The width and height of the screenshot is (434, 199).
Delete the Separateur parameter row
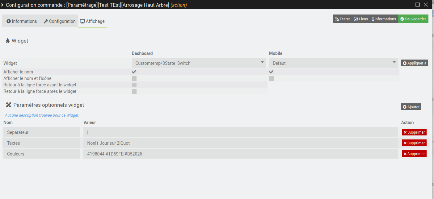click(x=414, y=132)
